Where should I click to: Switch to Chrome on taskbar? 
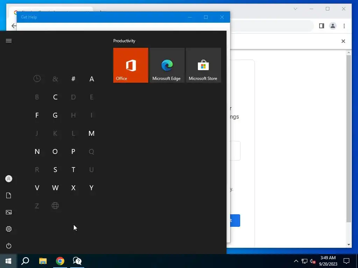pos(60,261)
